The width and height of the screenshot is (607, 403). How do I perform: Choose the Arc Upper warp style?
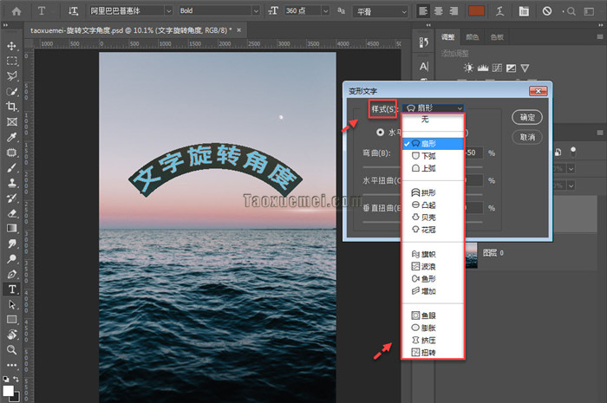(433, 168)
